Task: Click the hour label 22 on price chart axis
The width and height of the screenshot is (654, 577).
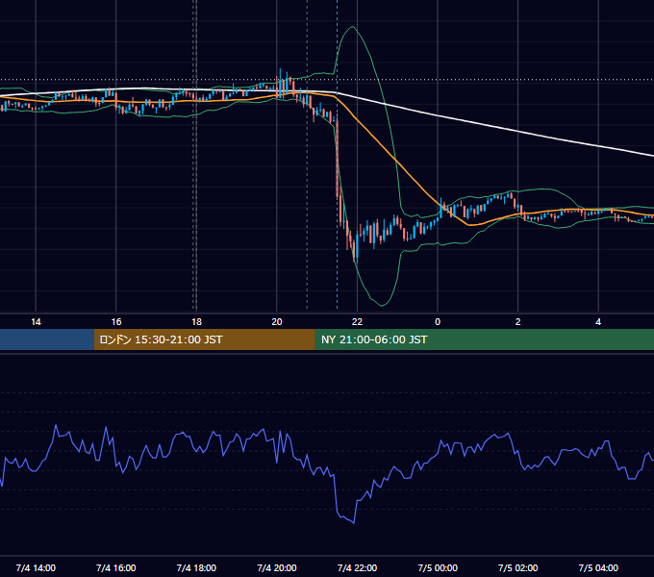Action: pyautogui.click(x=357, y=322)
